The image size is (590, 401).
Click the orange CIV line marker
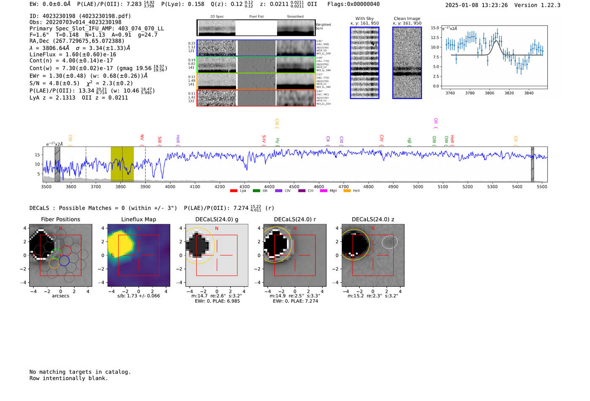click(x=70, y=141)
